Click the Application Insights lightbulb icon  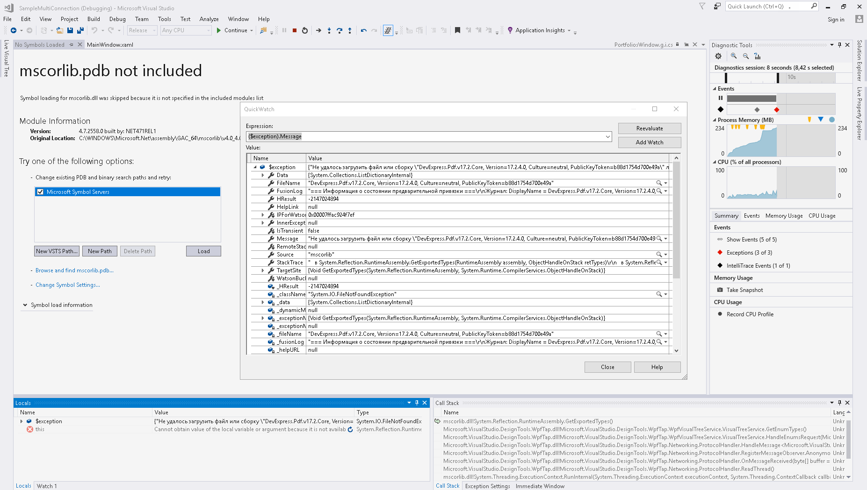(x=510, y=30)
